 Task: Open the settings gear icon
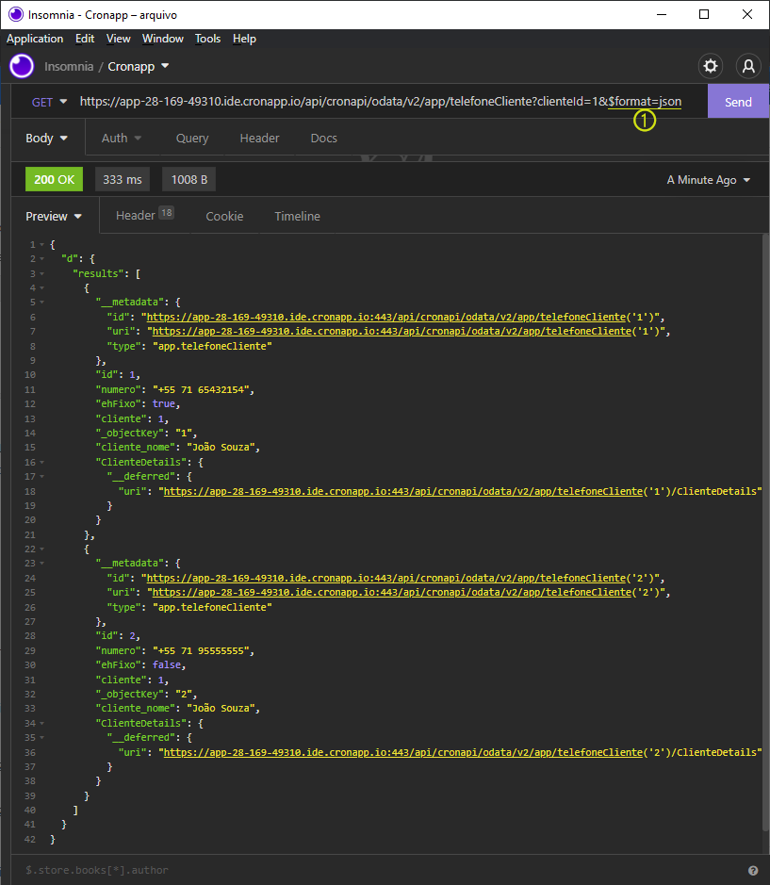coord(711,66)
